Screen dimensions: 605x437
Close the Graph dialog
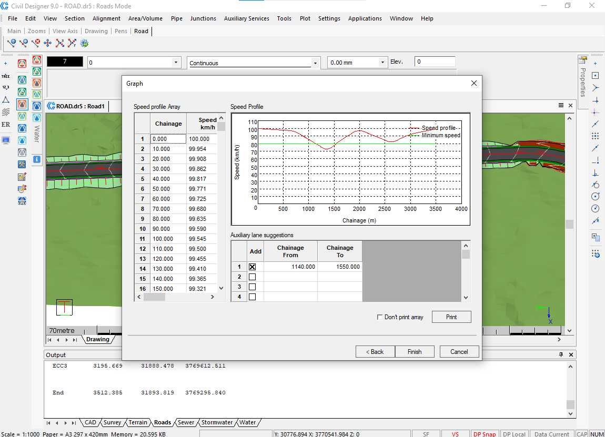click(474, 83)
